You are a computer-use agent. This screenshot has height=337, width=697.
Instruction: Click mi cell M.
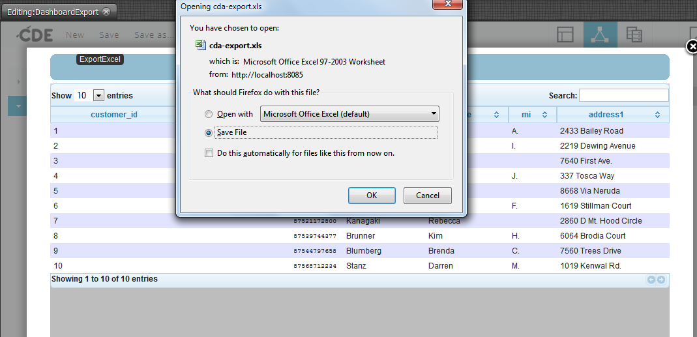[x=516, y=266]
